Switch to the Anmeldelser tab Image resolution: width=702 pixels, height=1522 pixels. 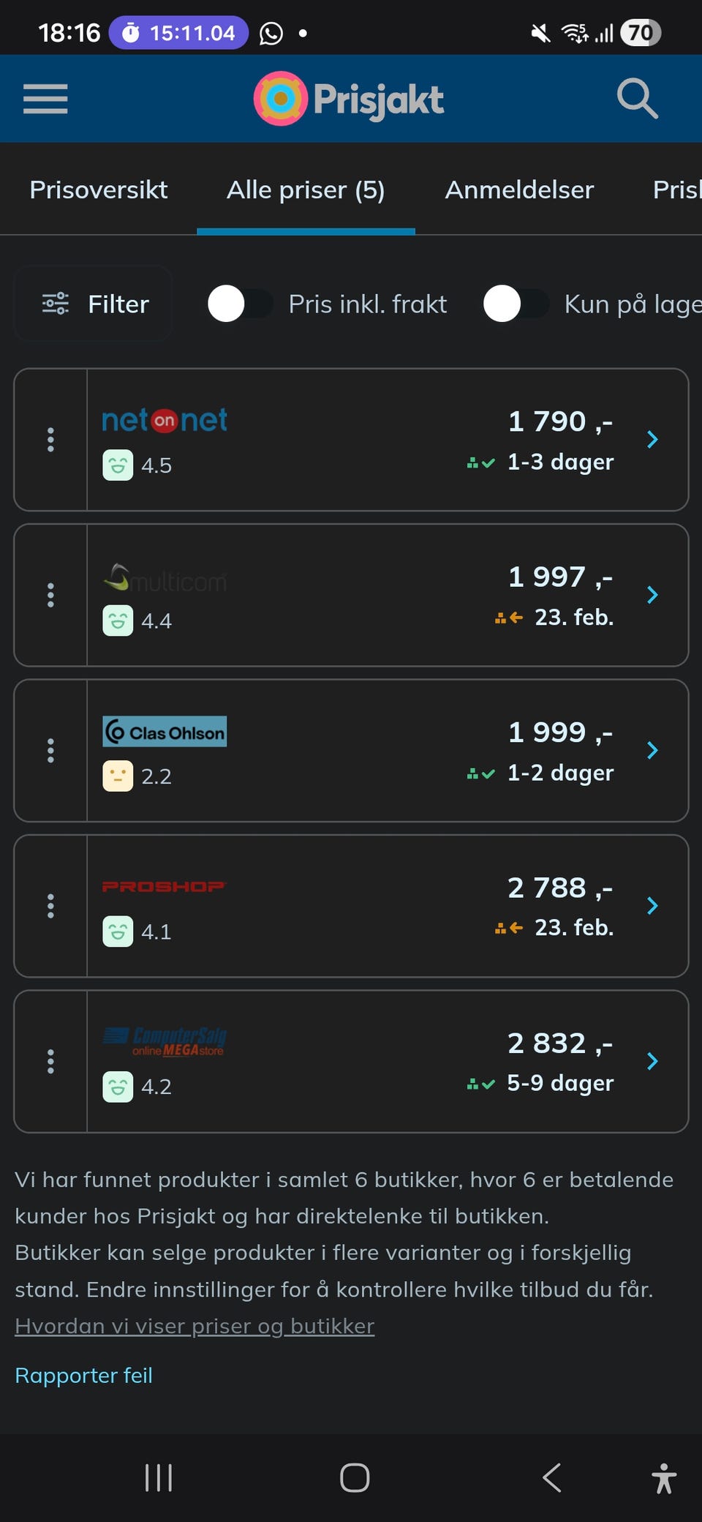click(x=519, y=190)
